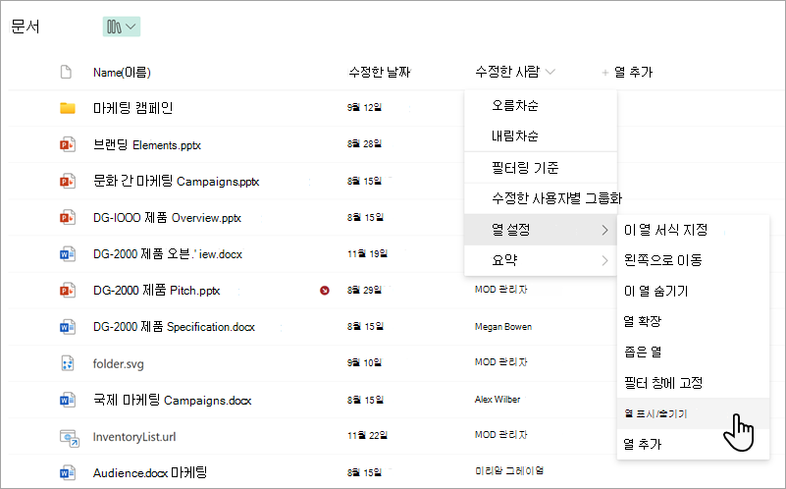Select 열 표시/숨기기 in submenu
The height and width of the screenshot is (489, 786).
(x=693, y=413)
